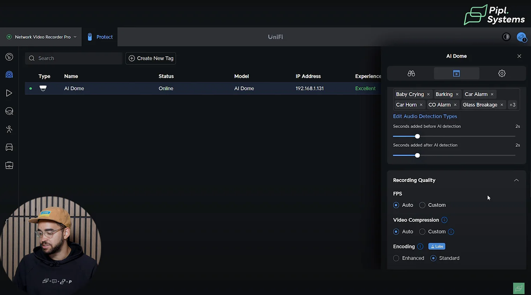Expand the +3 hidden audio tags
This screenshot has width=531, height=295.
pyautogui.click(x=512, y=105)
